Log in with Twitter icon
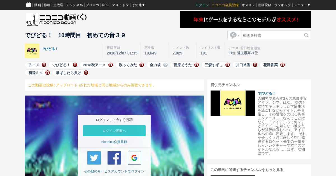This screenshot has height=176, width=336. 94,158
